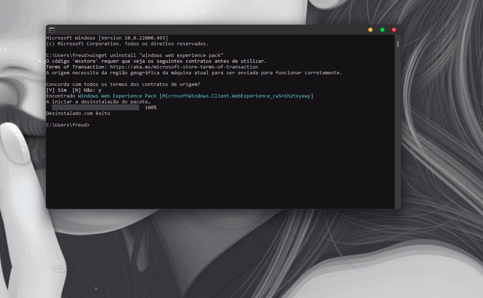Click the "Microsoft Windows [Version 10.0.22000.493]" line

click(107, 38)
